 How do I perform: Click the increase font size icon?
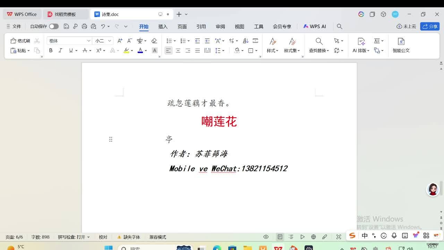click(x=120, y=41)
